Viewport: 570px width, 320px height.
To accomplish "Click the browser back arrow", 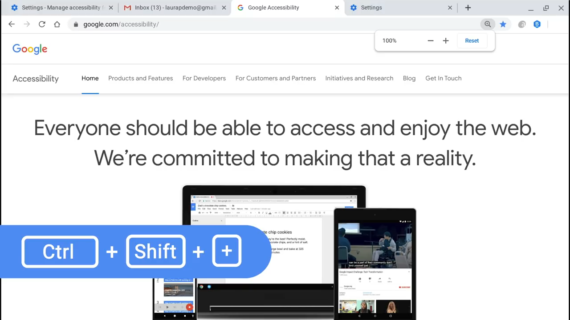I will [12, 24].
